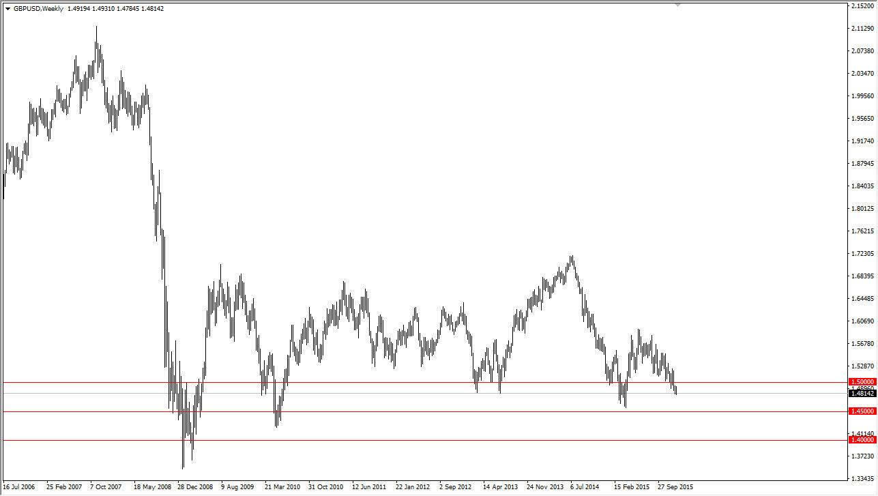Click the 1.99560 price scale value

pos(862,96)
